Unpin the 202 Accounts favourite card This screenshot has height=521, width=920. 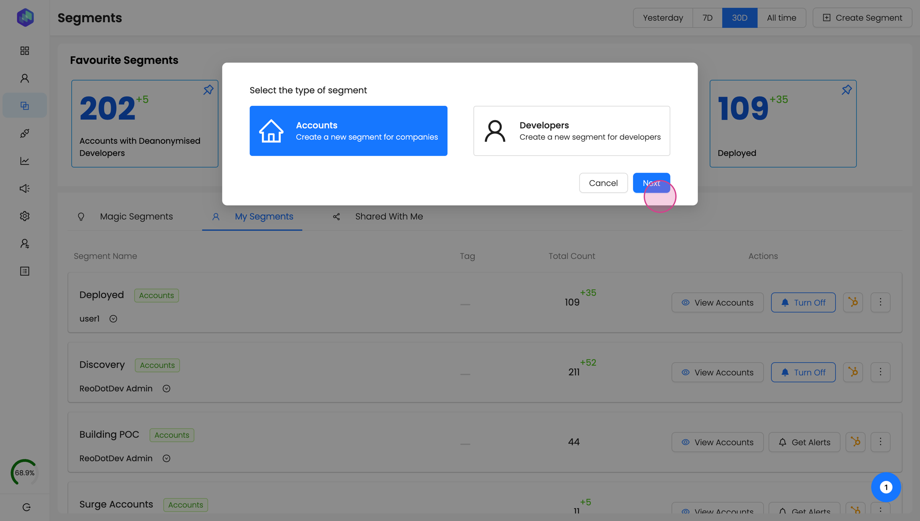[208, 90]
